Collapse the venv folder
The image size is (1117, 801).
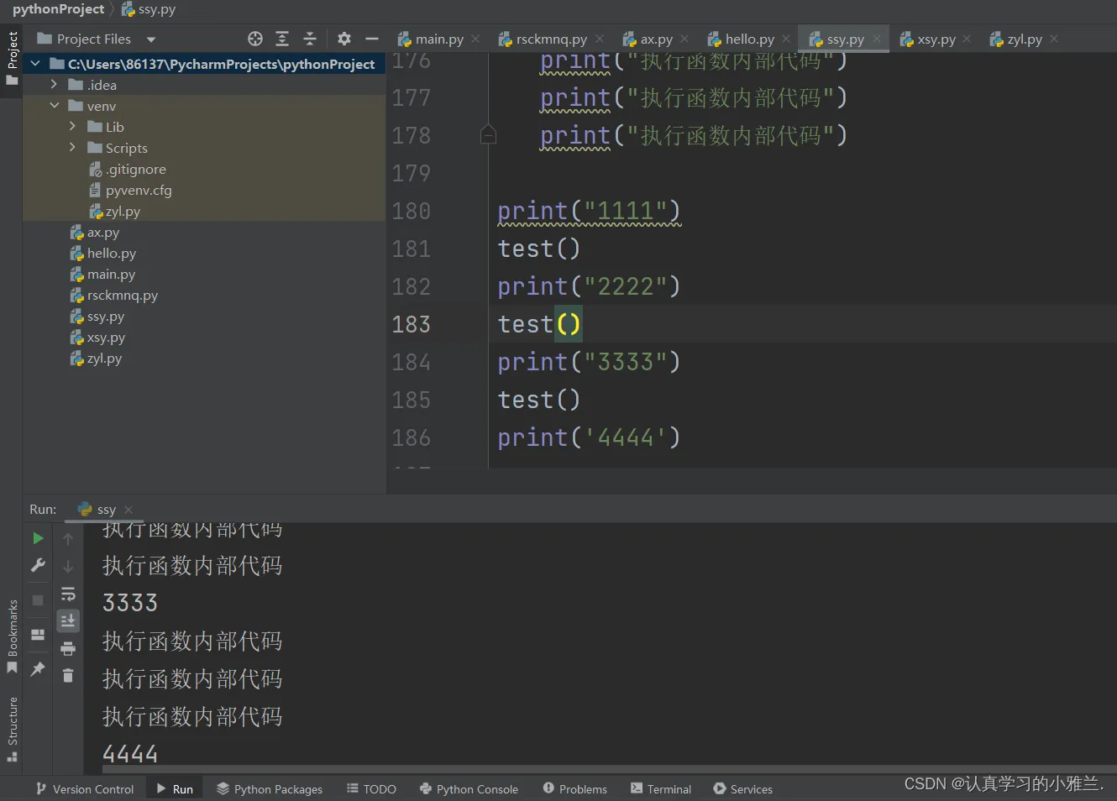(54, 106)
